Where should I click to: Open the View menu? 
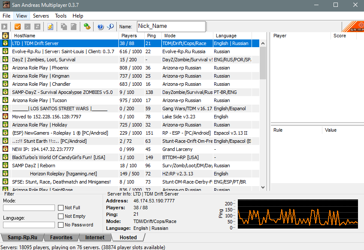pos(21,16)
